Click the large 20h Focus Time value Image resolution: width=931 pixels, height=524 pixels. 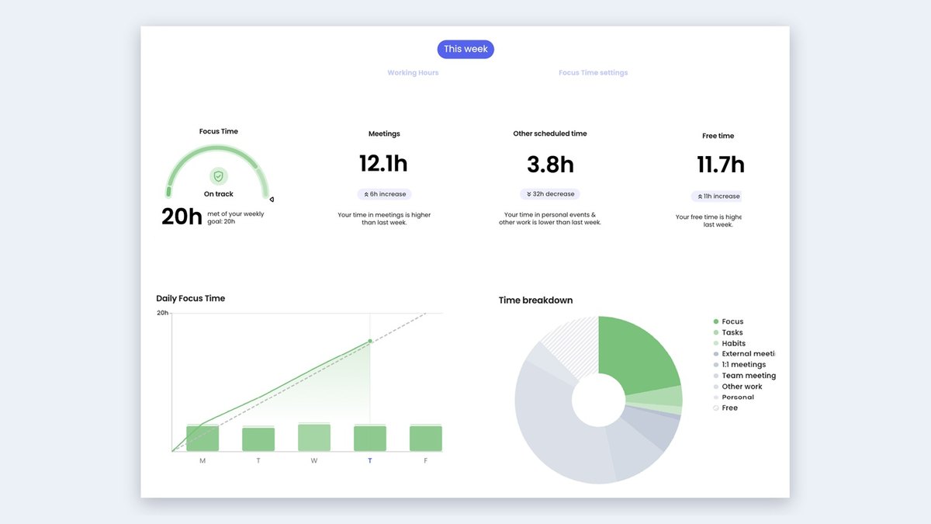tap(182, 217)
